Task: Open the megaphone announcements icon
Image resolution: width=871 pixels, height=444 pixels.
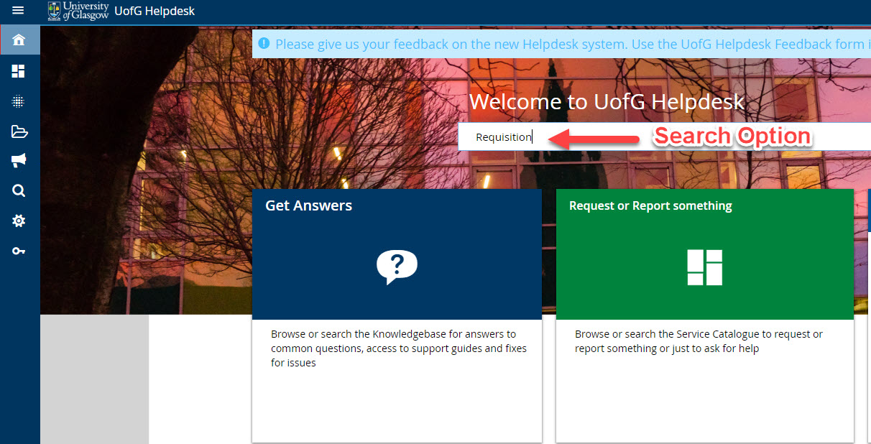Action: [19, 160]
